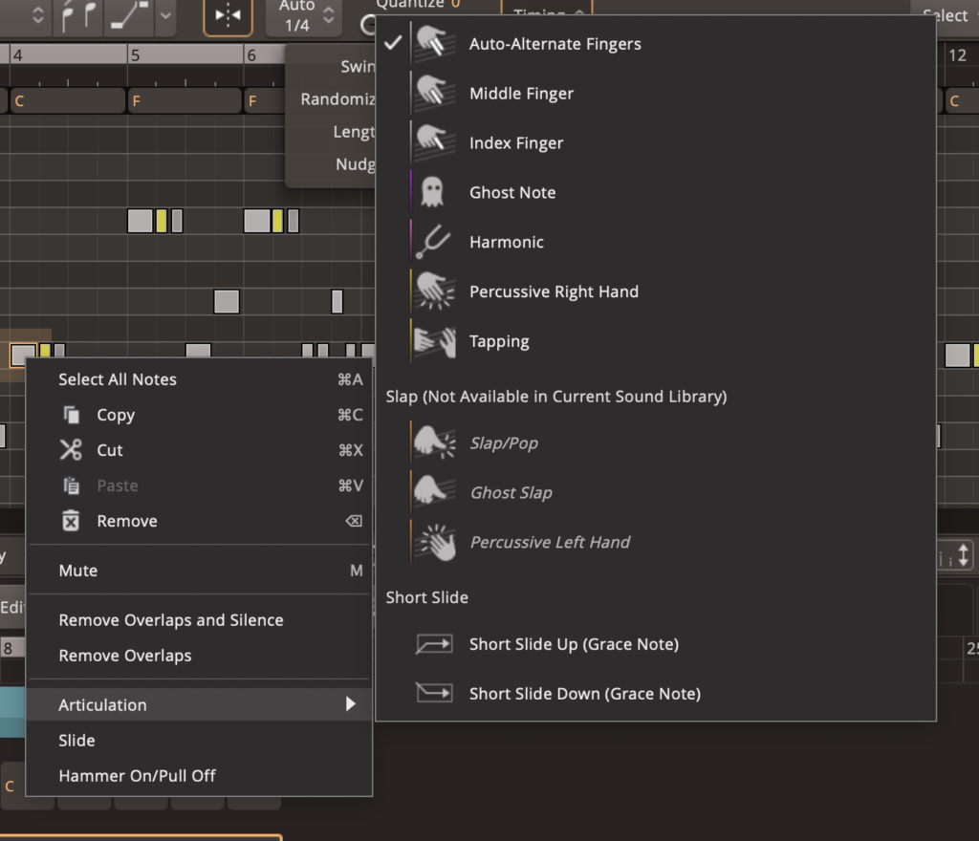Apply Short Slide Down grace note
The width and height of the screenshot is (979, 841).
[x=656, y=693]
